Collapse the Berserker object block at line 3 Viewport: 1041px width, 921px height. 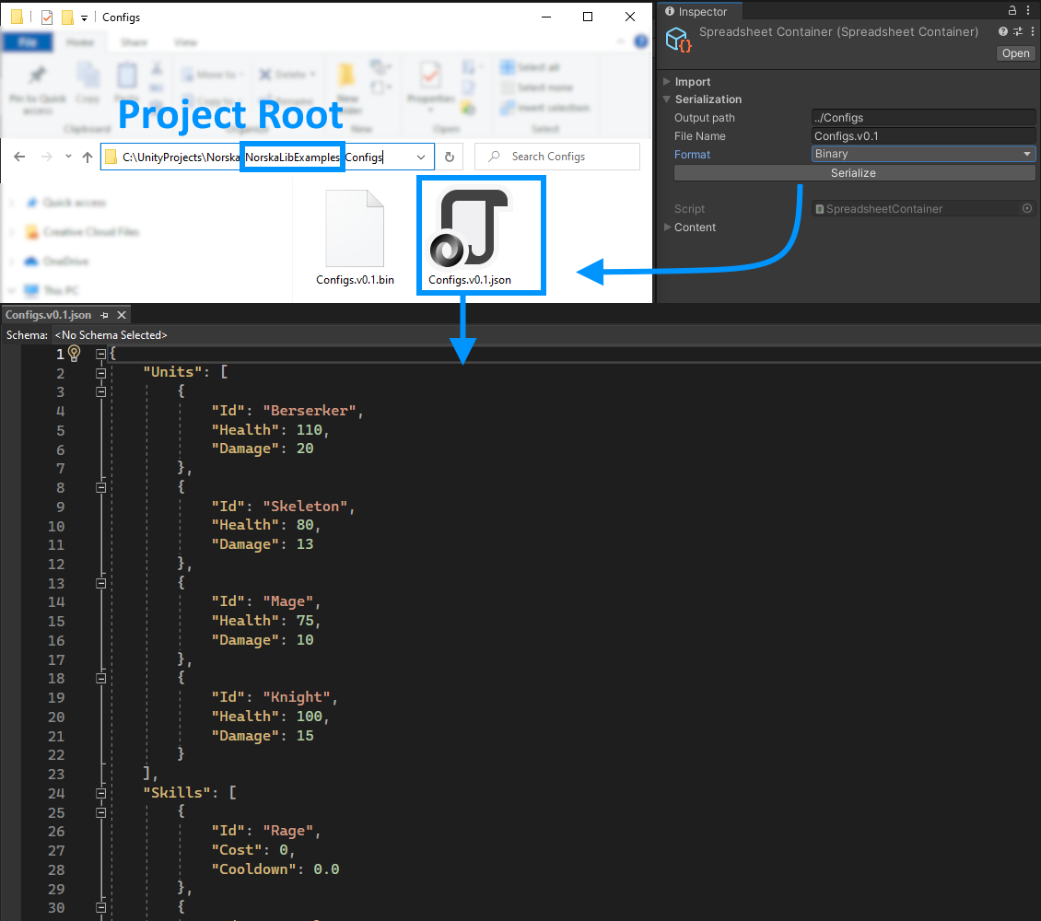101,392
